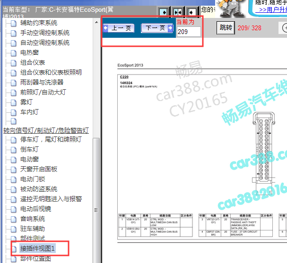
Task: Click page icon beside 电动后视镜
Action: 14,209
